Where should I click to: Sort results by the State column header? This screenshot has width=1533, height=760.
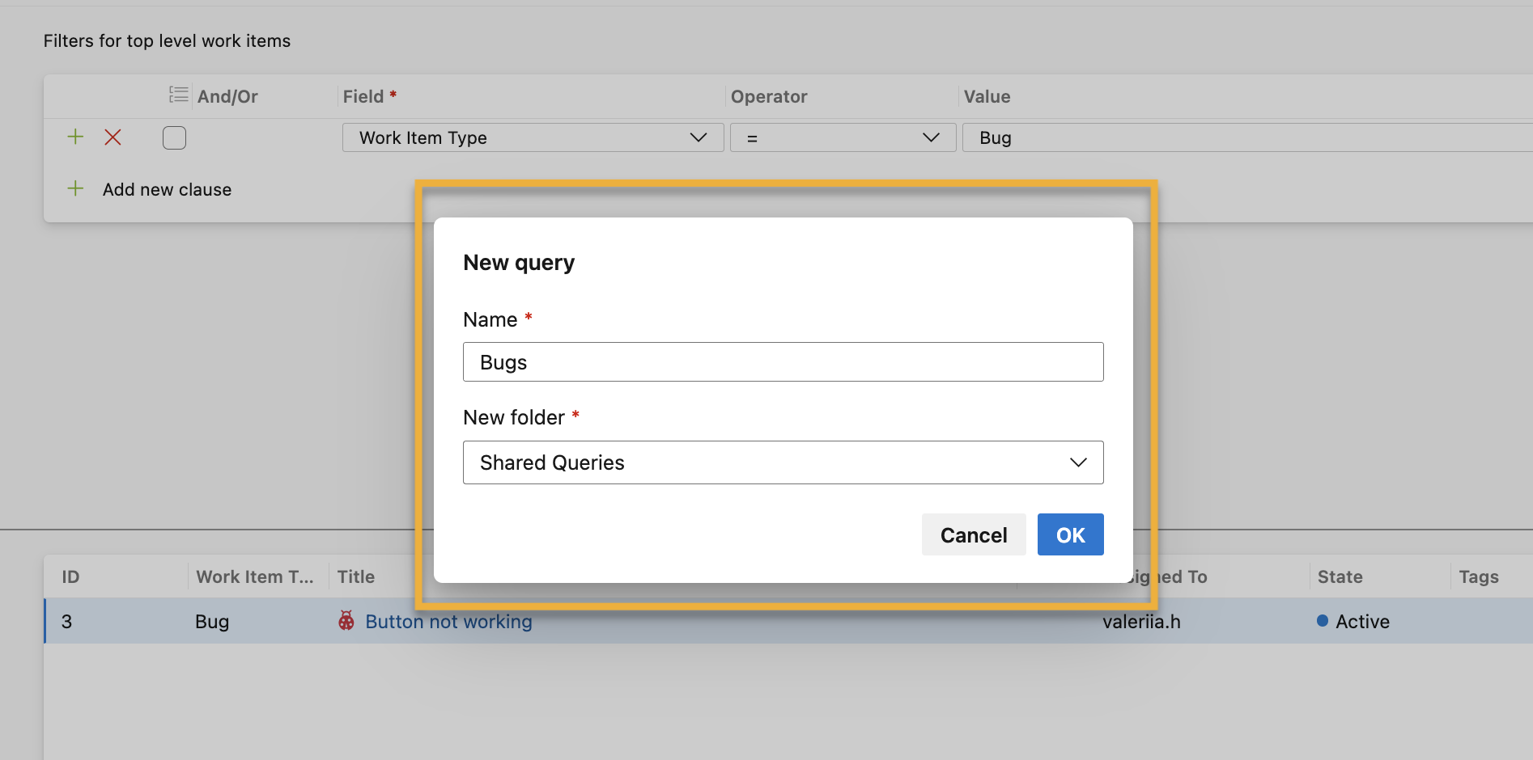(x=1340, y=577)
